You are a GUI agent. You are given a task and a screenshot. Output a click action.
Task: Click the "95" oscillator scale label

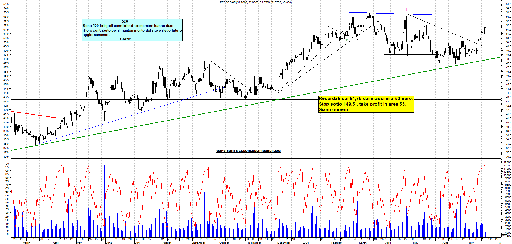tap(7, 167)
